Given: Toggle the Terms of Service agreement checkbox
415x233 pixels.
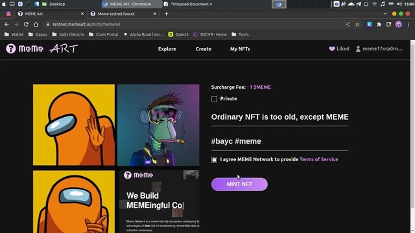Looking at the screenshot, I should click(x=214, y=160).
